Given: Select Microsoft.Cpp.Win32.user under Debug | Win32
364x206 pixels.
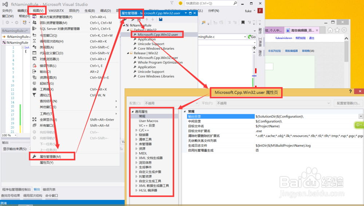Looking at the screenshot, I should (x=158, y=35).
